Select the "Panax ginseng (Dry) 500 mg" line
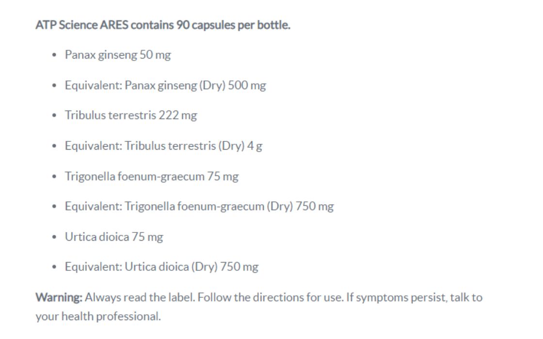The width and height of the screenshot is (543, 339). tap(165, 86)
